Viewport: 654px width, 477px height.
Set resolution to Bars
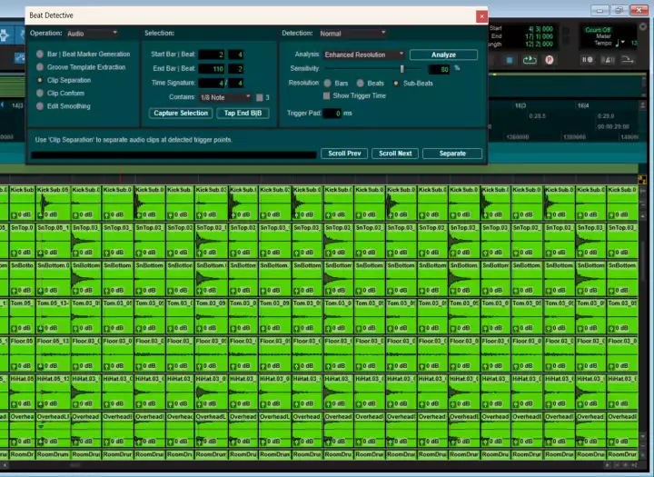pos(329,83)
